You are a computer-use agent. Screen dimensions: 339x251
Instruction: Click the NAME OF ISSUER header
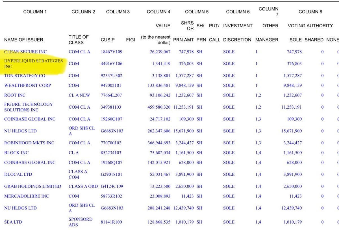coord(24,40)
